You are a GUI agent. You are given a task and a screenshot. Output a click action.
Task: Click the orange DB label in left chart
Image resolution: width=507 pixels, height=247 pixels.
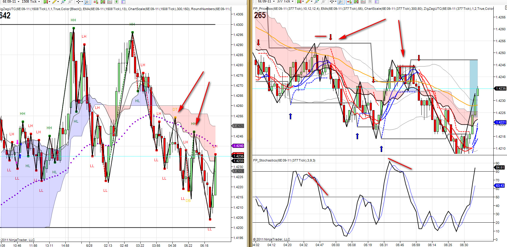(188, 201)
